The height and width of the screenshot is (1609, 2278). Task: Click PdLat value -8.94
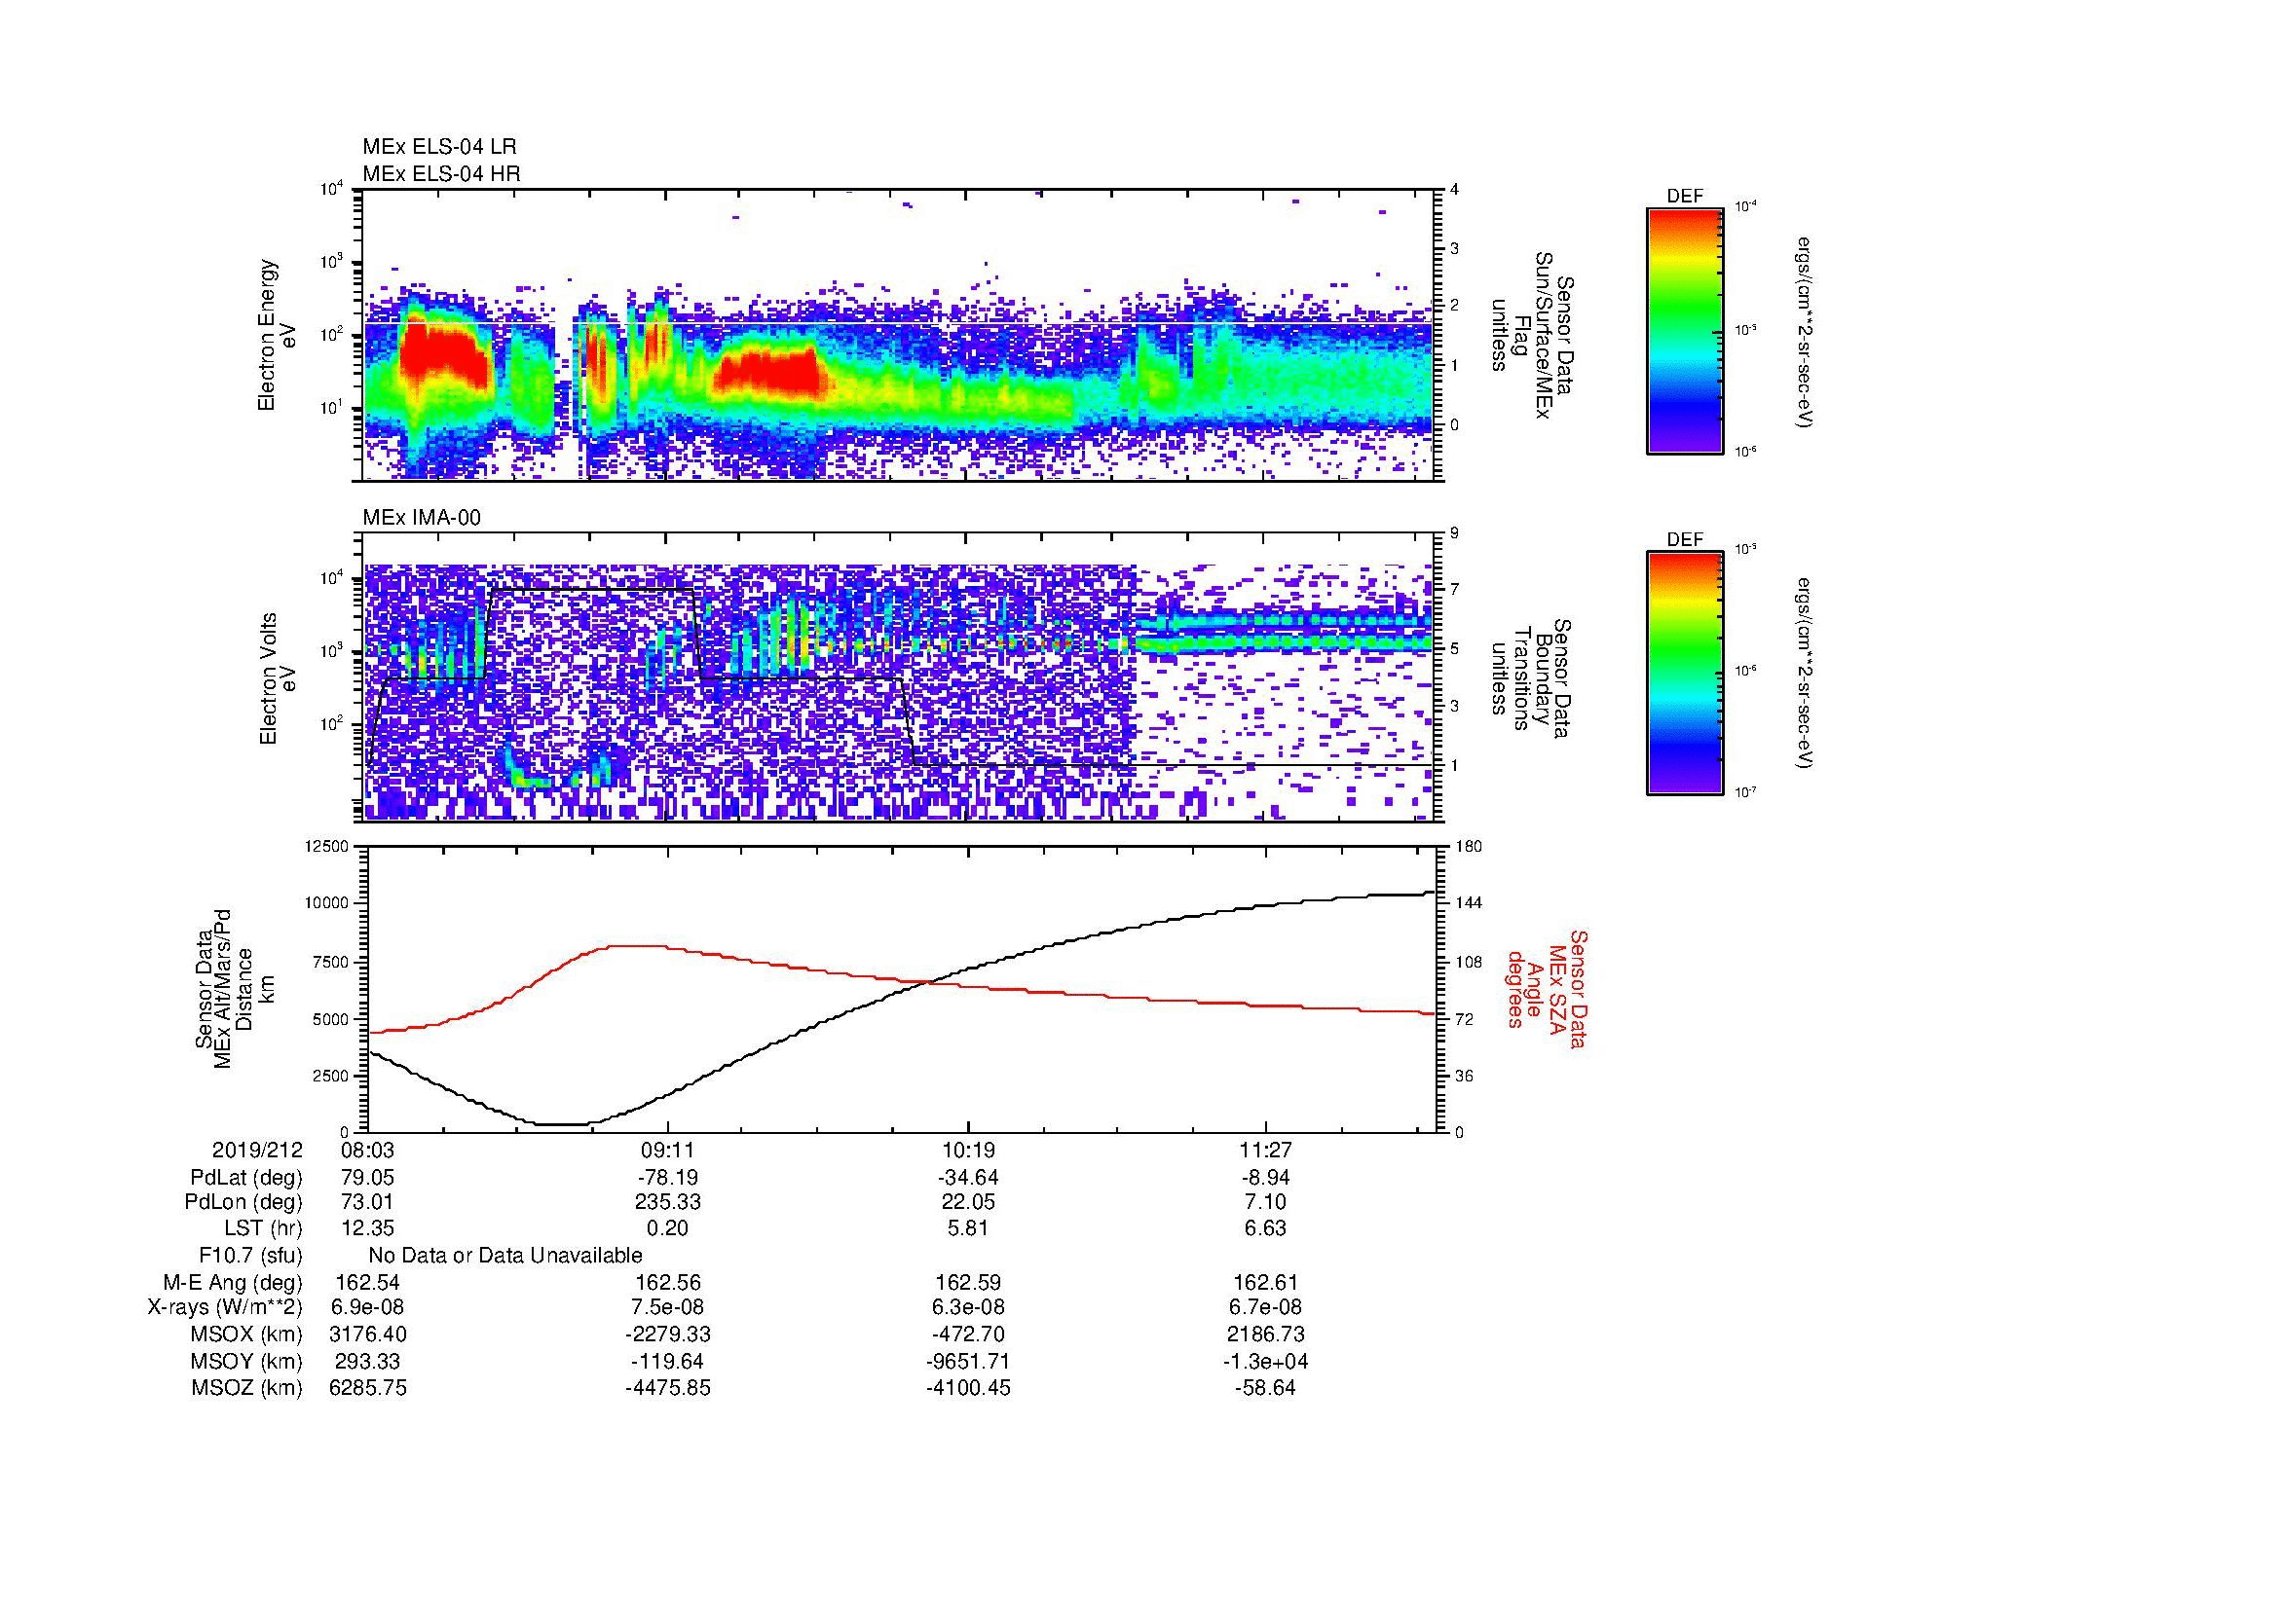point(1266,1178)
